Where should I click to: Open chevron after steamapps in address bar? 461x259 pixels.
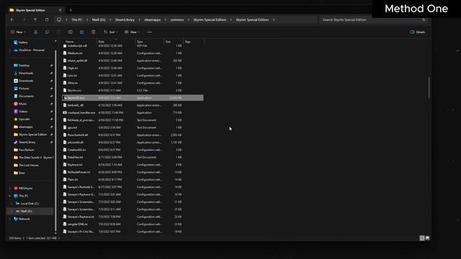(165, 19)
